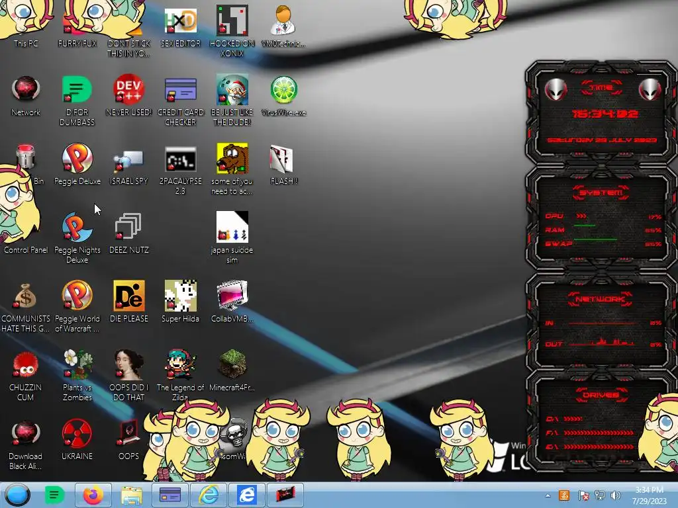Open the FURRY FUX desktop icon
This screenshot has width=678, height=508.
coord(77,26)
